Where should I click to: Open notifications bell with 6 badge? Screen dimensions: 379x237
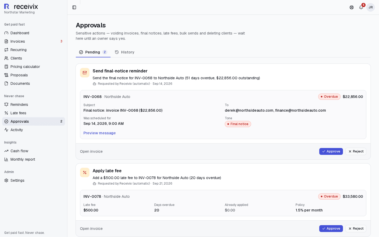[361, 7]
